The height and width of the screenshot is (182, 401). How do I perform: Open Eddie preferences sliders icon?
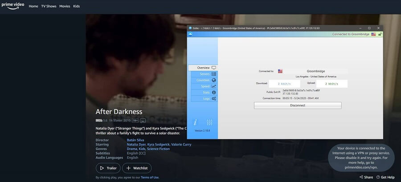pyautogui.click(x=209, y=122)
